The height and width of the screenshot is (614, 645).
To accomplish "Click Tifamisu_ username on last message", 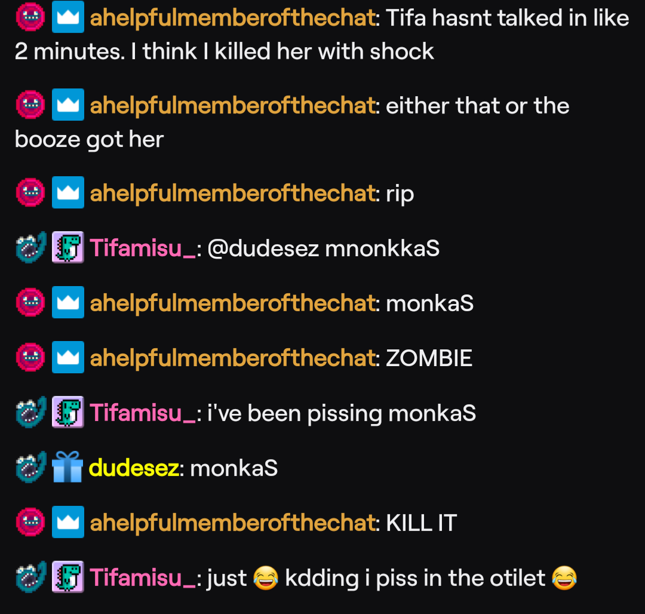I will pyautogui.click(x=143, y=578).
